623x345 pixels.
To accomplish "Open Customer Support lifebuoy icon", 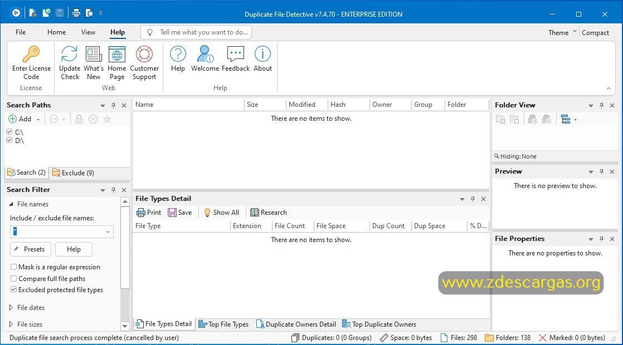I will (144, 53).
